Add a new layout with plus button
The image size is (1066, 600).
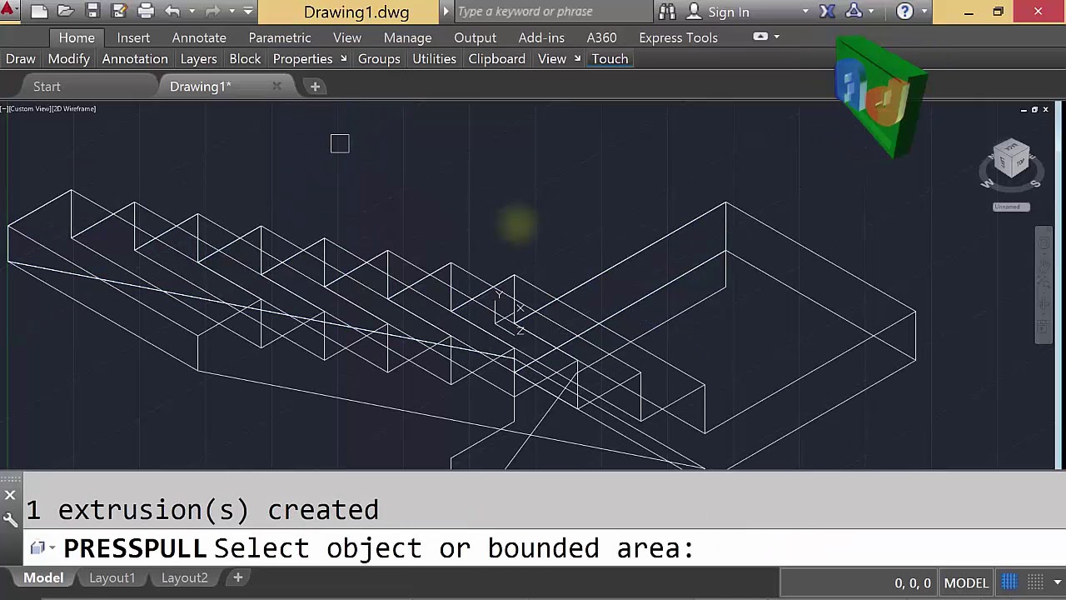point(237,577)
